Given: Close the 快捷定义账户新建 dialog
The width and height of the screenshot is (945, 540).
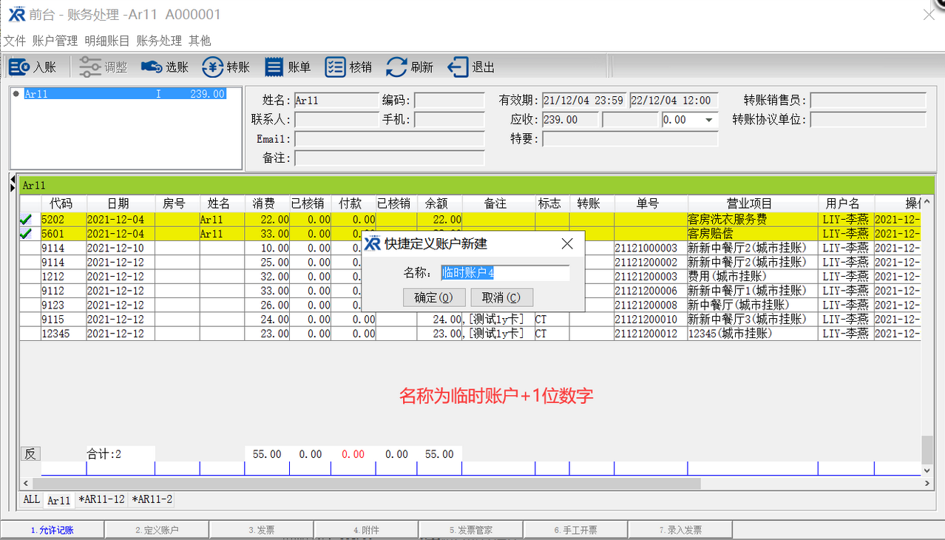Looking at the screenshot, I should (x=567, y=243).
